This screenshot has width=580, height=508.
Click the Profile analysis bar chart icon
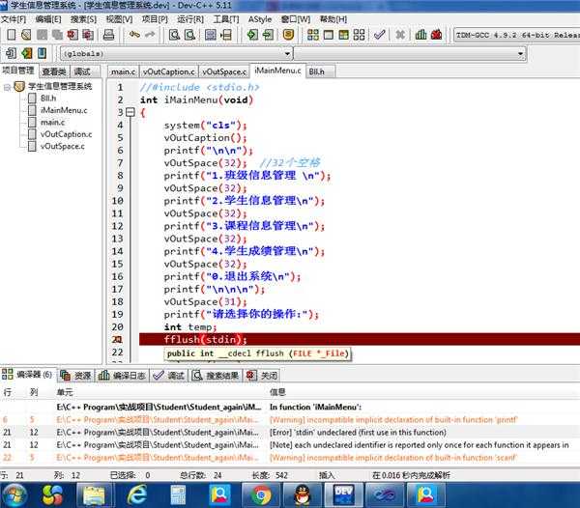point(420,35)
